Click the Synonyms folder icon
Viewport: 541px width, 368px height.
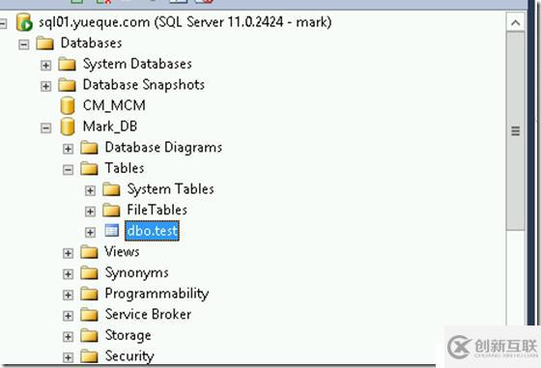pyautogui.click(x=89, y=273)
